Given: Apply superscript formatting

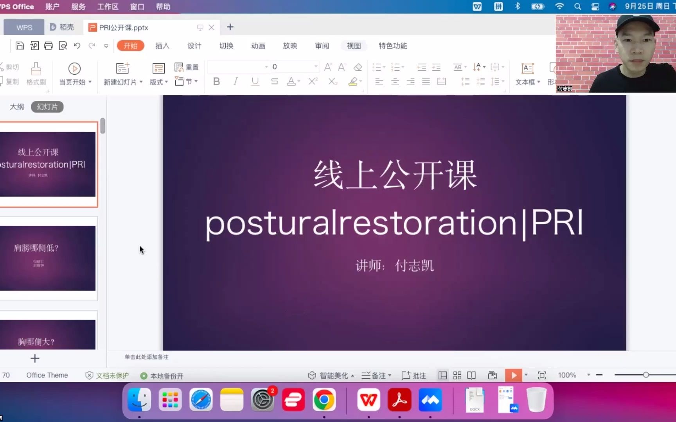Looking at the screenshot, I should [x=313, y=81].
